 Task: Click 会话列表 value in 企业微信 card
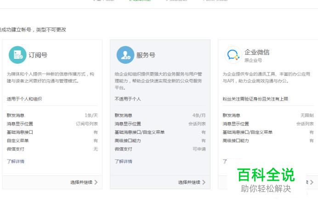[305, 124]
